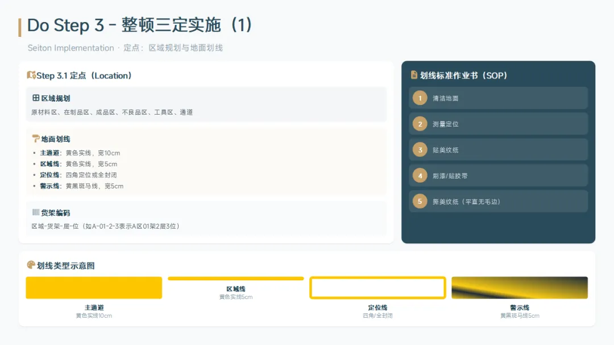This screenshot has height=345, width=614.
Task: Click the map icon beside Step 3.1 定点
Action: [31, 75]
